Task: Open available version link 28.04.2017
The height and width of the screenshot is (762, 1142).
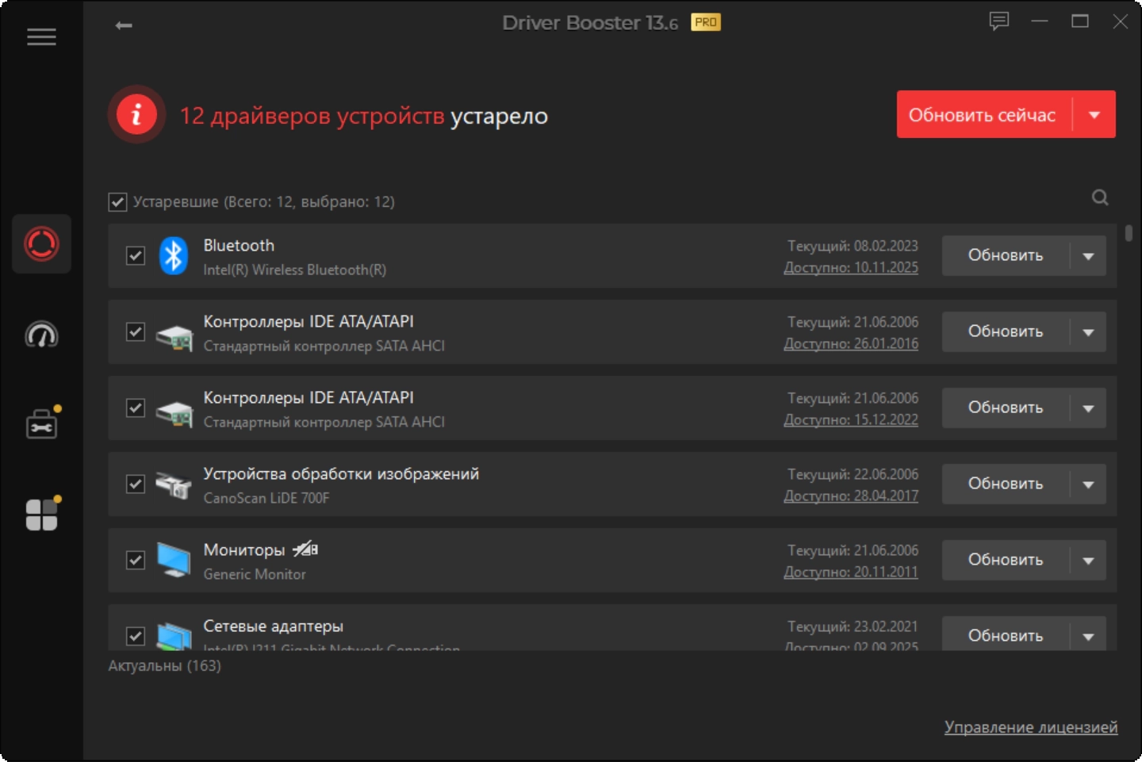Action: [x=851, y=496]
